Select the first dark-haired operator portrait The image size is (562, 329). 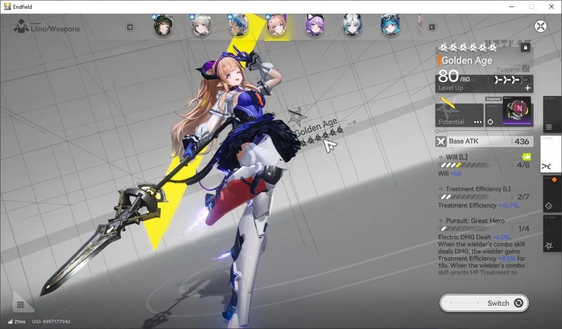tap(163, 25)
